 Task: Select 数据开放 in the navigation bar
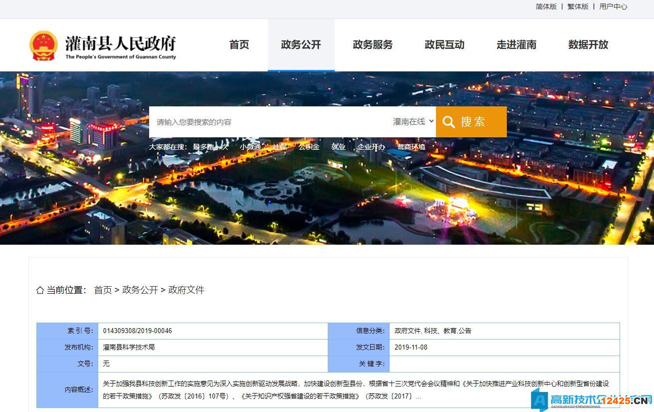point(588,44)
